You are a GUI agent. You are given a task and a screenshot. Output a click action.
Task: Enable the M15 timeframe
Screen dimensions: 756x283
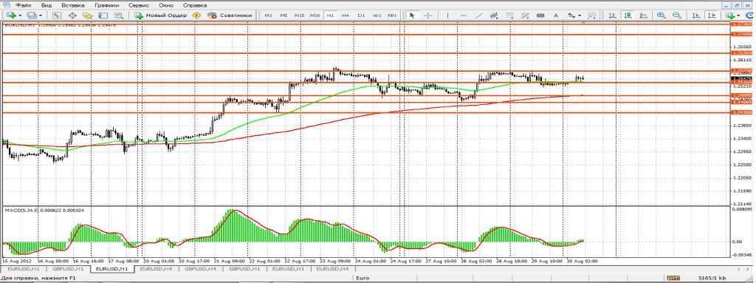coord(300,16)
